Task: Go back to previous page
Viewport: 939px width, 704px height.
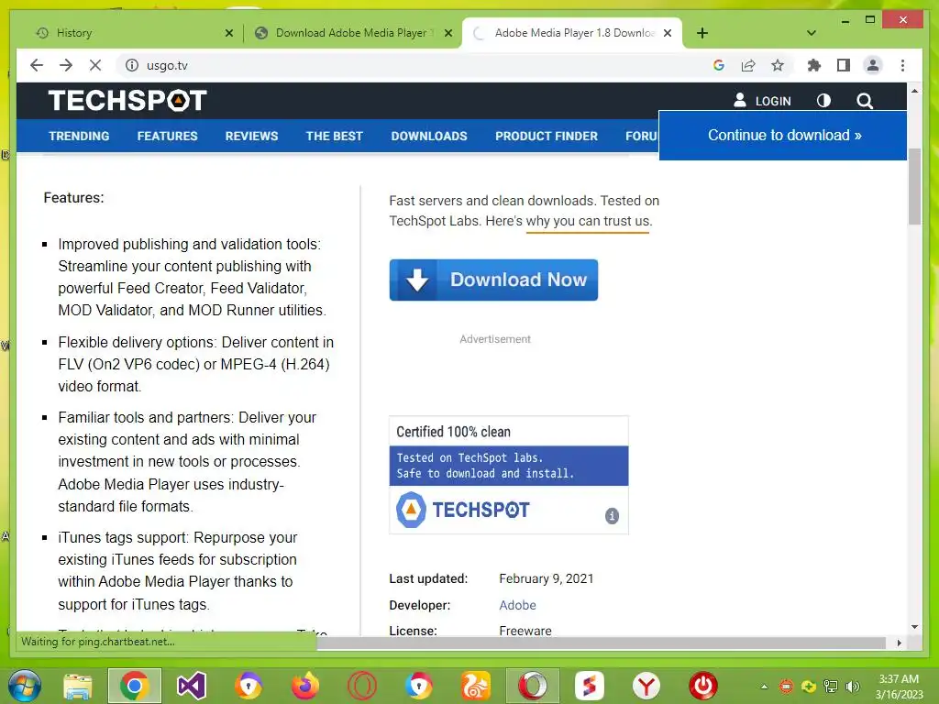Action: [x=37, y=65]
